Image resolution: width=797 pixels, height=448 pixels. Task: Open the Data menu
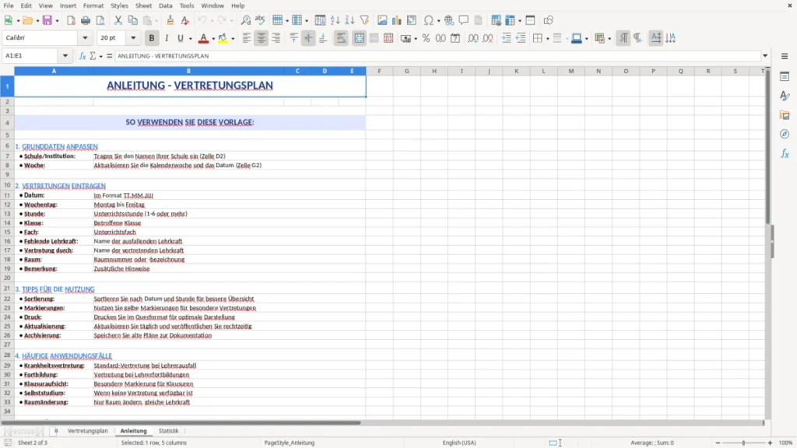coord(166,5)
